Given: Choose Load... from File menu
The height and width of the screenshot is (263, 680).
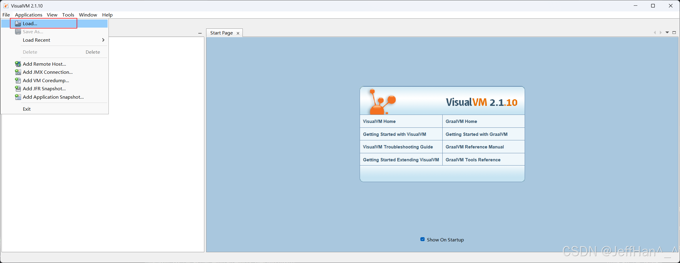Looking at the screenshot, I should coord(54,23).
